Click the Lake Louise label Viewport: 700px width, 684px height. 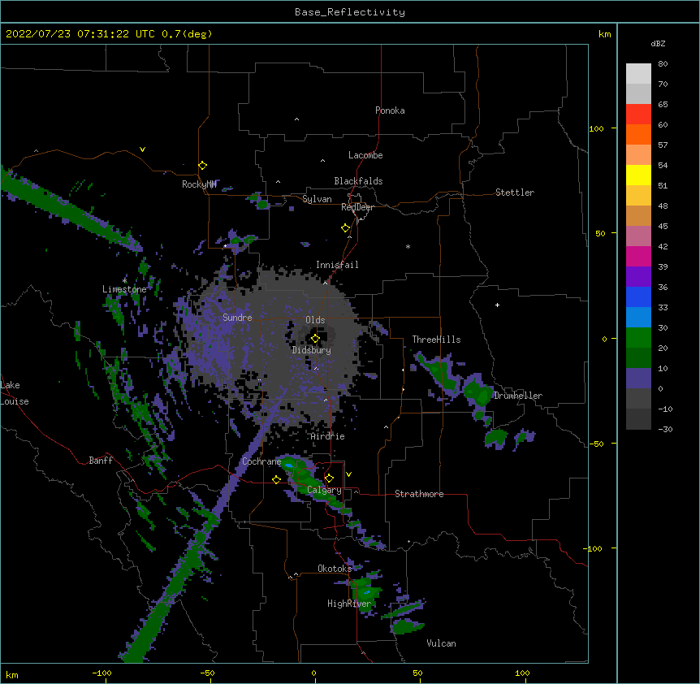15,393
